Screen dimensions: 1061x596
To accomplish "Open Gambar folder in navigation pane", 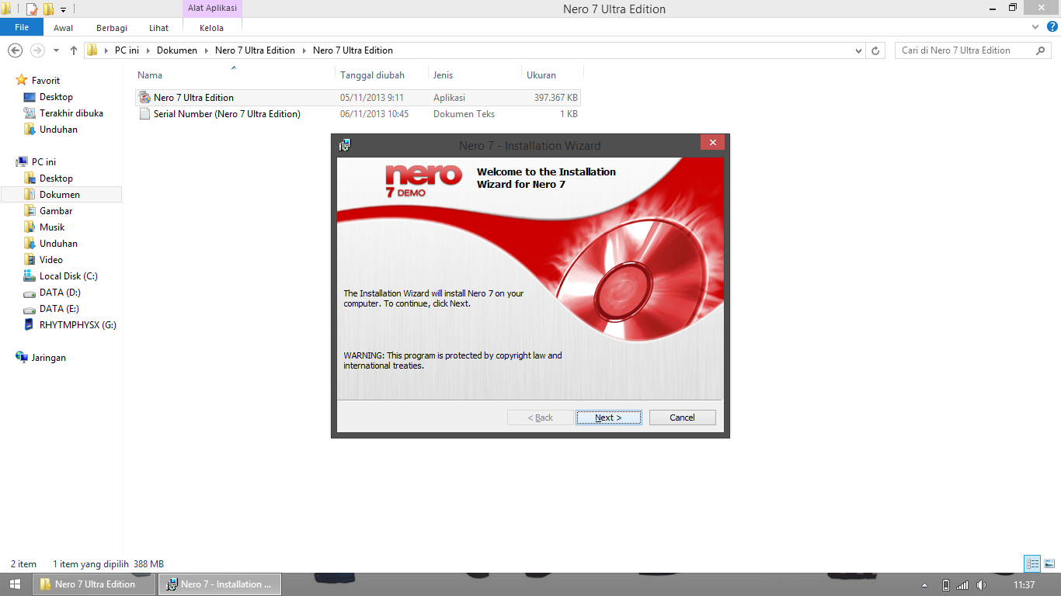I will click(x=56, y=211).
